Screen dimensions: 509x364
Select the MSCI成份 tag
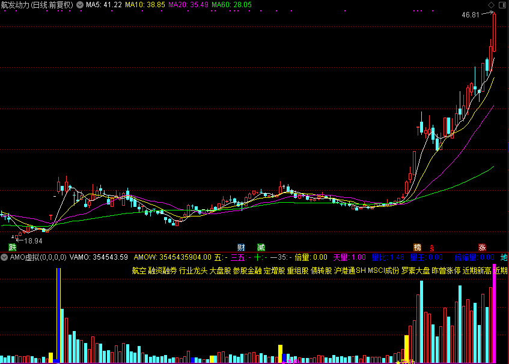[x=383, y=270]
